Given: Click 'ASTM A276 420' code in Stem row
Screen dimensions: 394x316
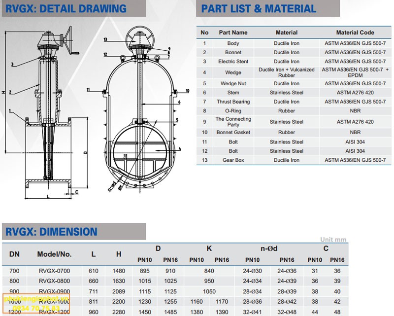Looking at the screenshot, I should coord(355,93).
